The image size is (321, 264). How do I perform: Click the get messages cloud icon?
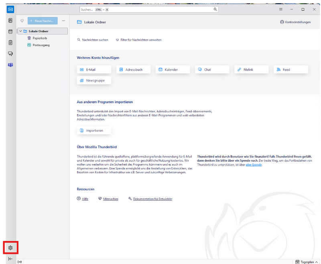point(22,21)
